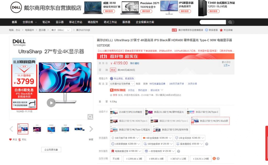
Task: Click the search magnifier icon
Action: (230, 22)
